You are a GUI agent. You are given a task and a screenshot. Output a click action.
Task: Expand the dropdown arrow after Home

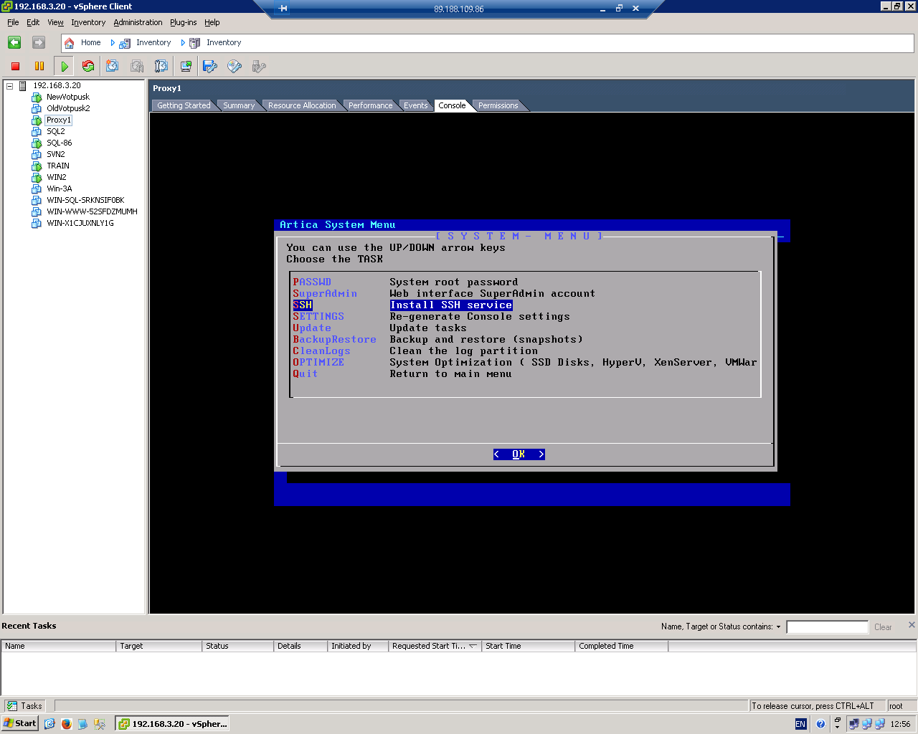[x=113, y=43]
